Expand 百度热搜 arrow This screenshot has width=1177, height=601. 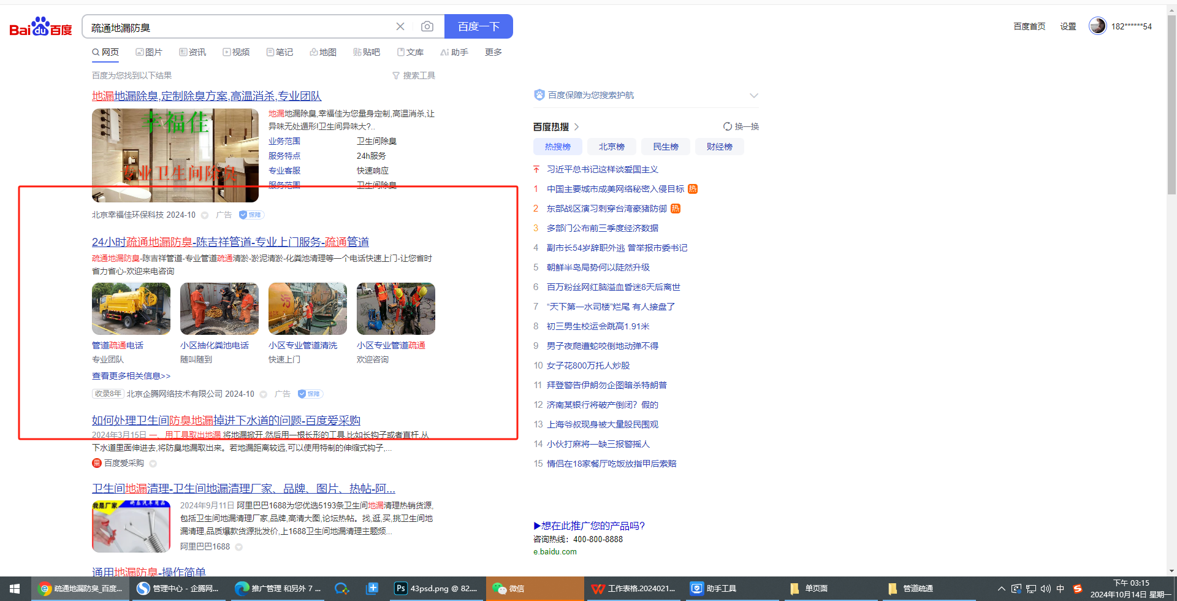576,127
